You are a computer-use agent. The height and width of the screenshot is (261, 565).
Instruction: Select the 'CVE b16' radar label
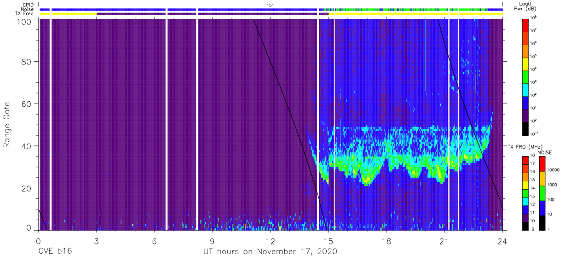tap(55, 252)
